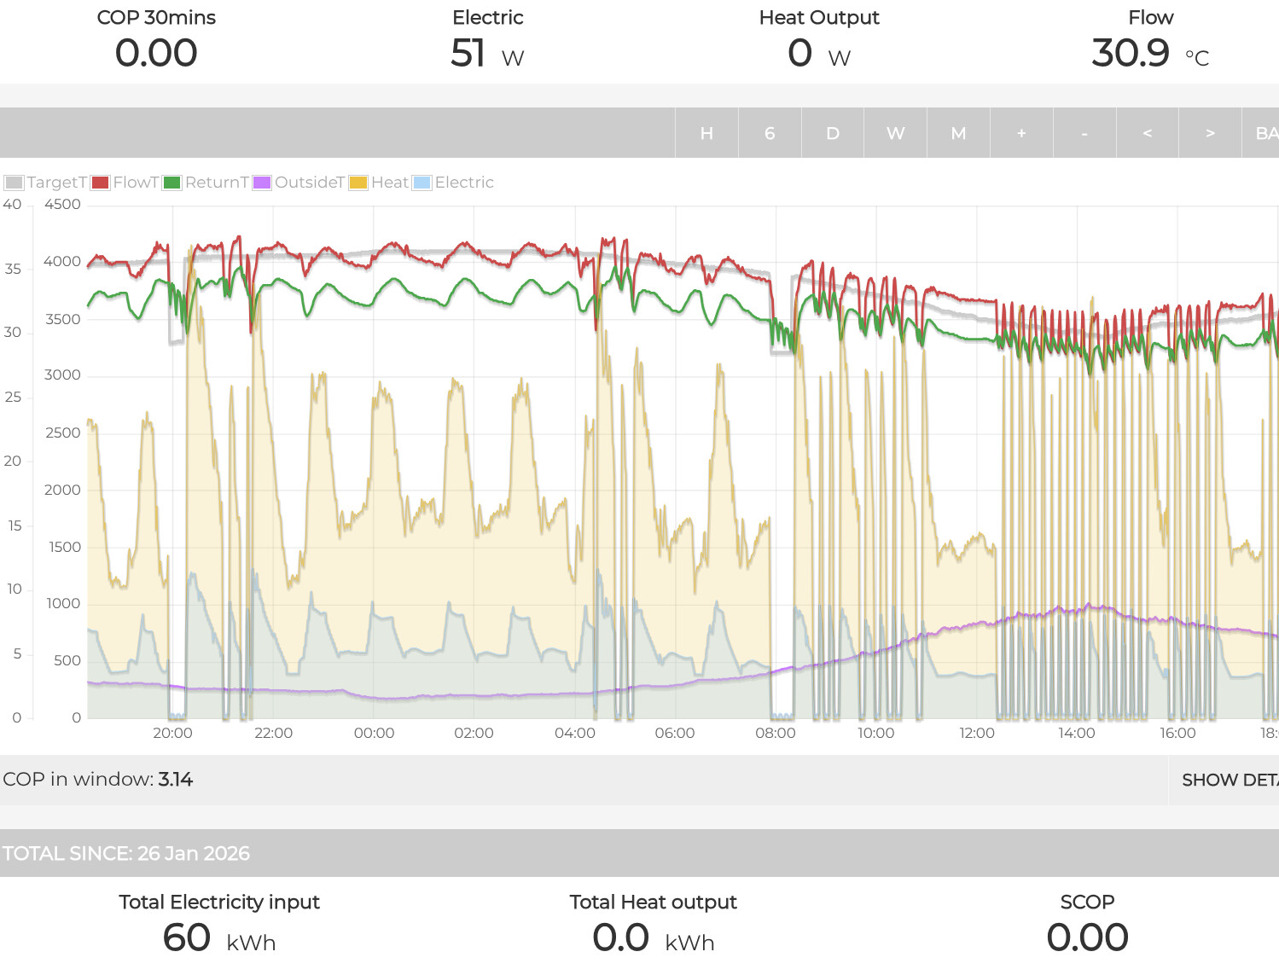Toggle the ReturnT series in legend
The height and width of the screenshot is (975, 1279).
click(216, 183)
